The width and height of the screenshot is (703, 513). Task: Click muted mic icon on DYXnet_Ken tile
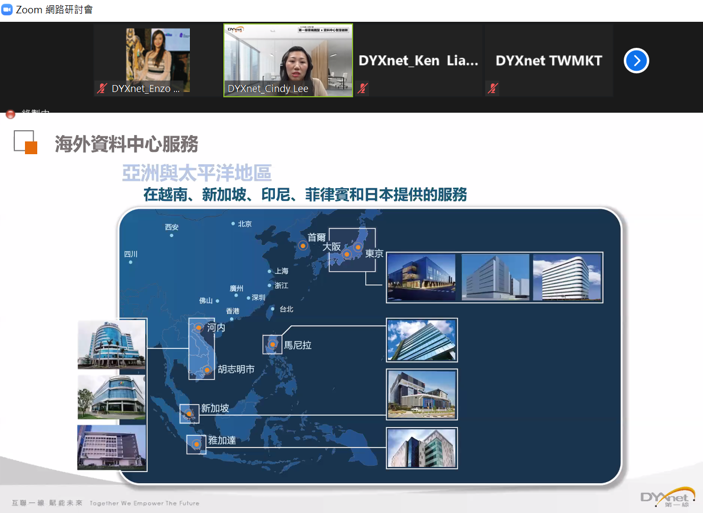363,88
